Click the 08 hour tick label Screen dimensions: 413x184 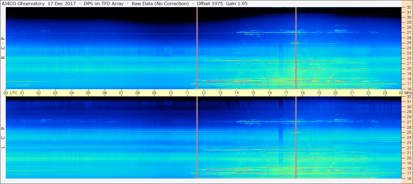pyautogui.click(x=138, y=93)
